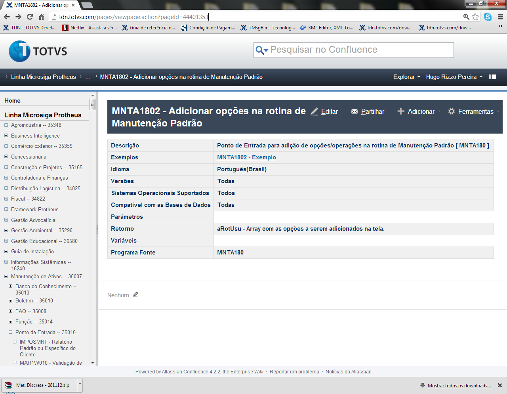Open Notícias da Atlassian link
507x394 pixels.
pos(349,372)
